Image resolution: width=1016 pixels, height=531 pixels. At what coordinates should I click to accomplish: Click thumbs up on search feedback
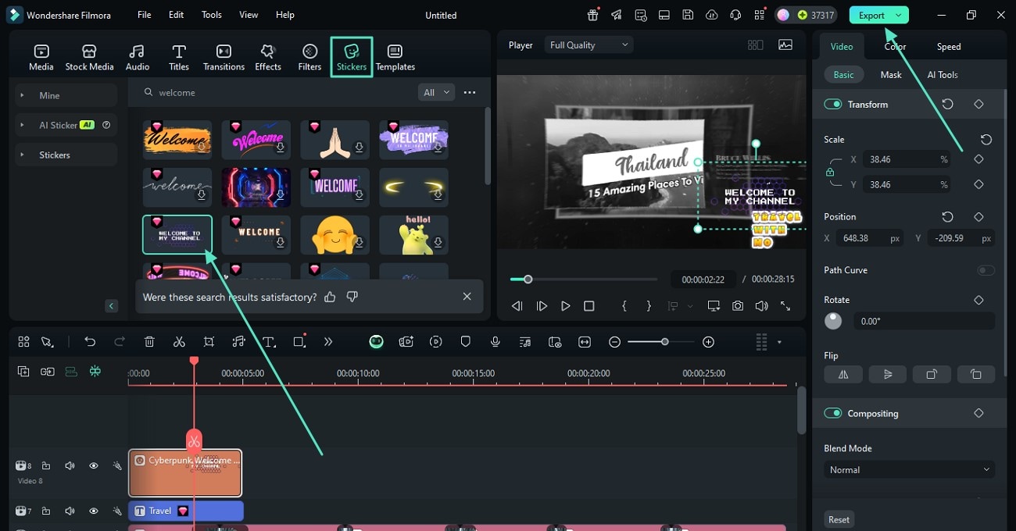pyautogui.click(x=330, y=297)
